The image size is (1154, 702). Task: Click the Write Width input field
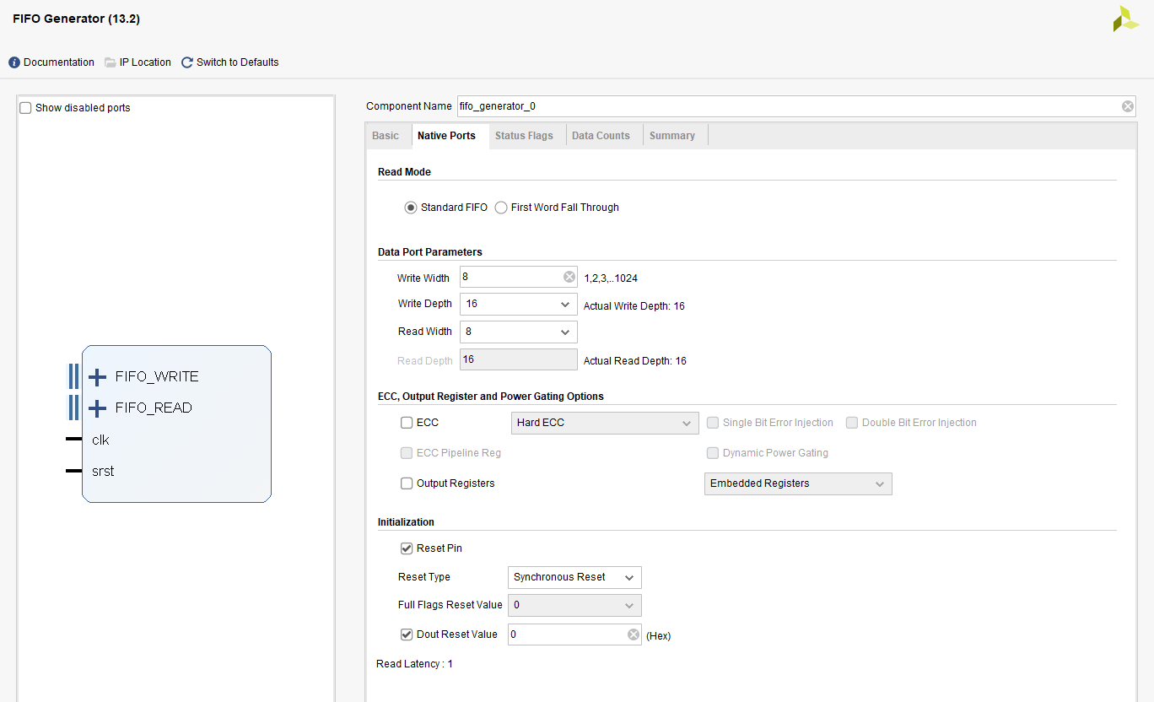coord(510,277)
